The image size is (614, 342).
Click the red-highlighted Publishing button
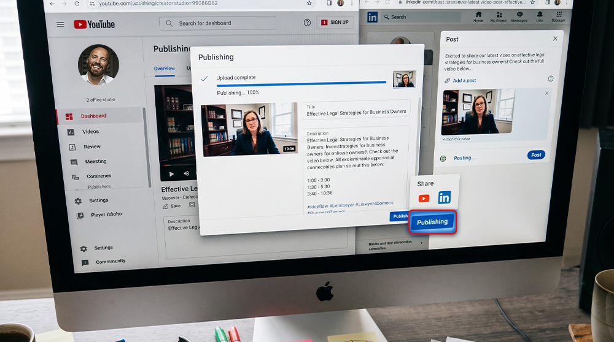click(432, 222)
